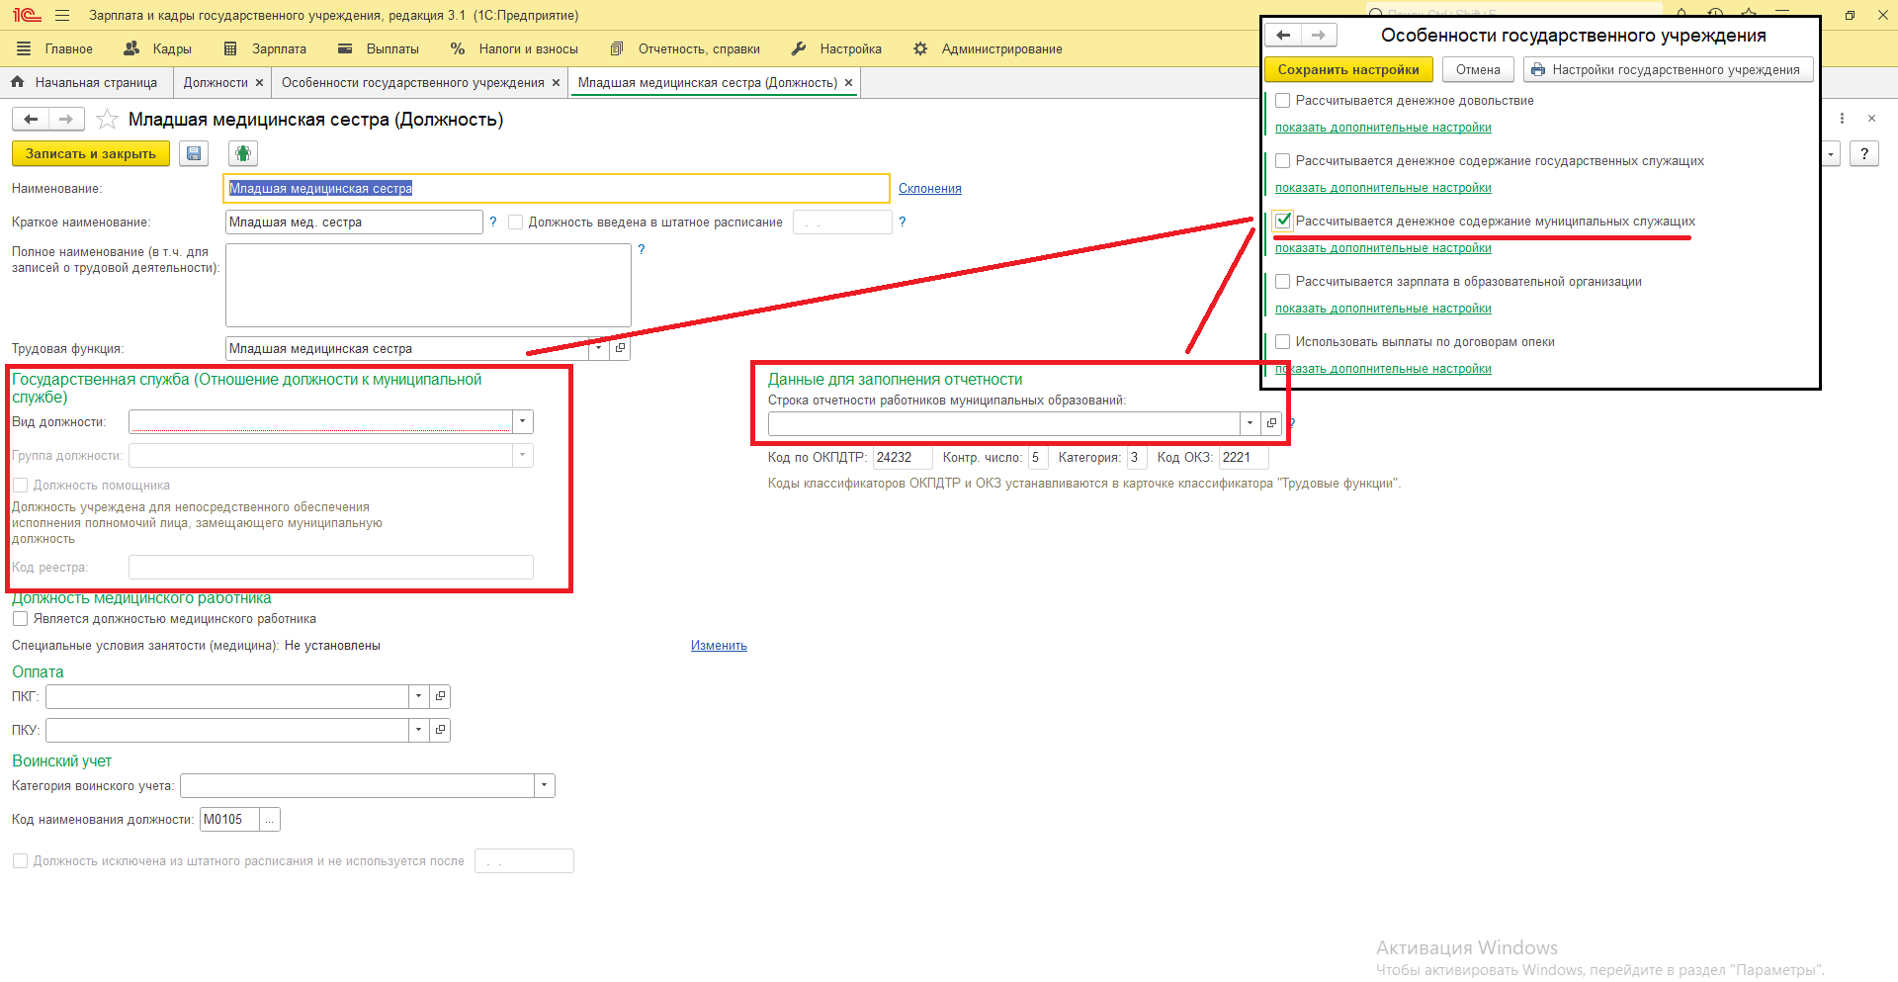This screenshot has width=1898, height=982.
Task: Check Является должностью медицинского работника
Action: [20, 619]
